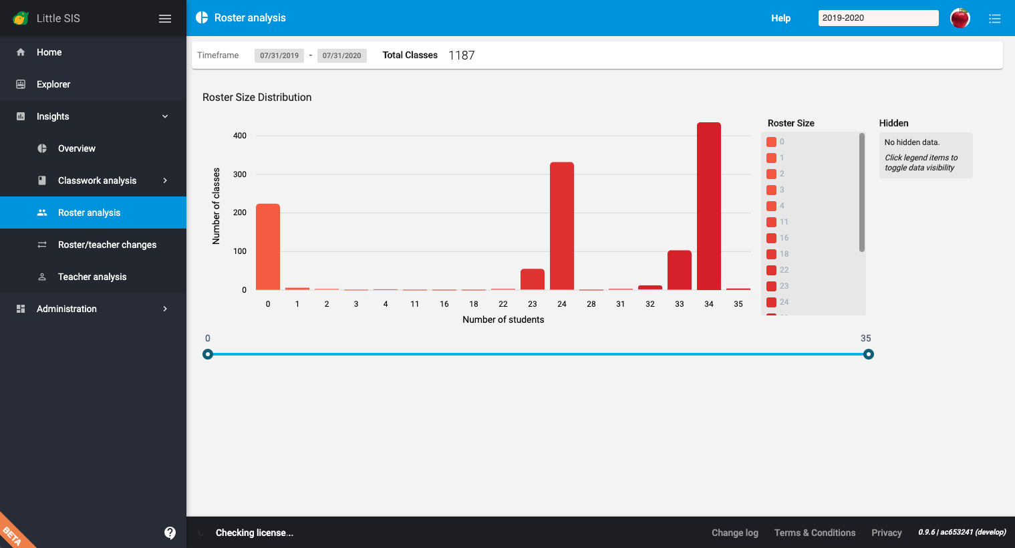Click the hamburger menu icon beside Little SIS

coord(165,19)
